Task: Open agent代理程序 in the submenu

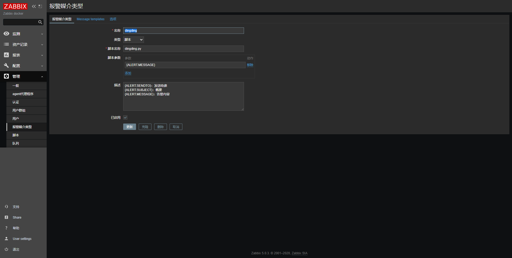Action: pyautogui.click(x=26, y=94)
